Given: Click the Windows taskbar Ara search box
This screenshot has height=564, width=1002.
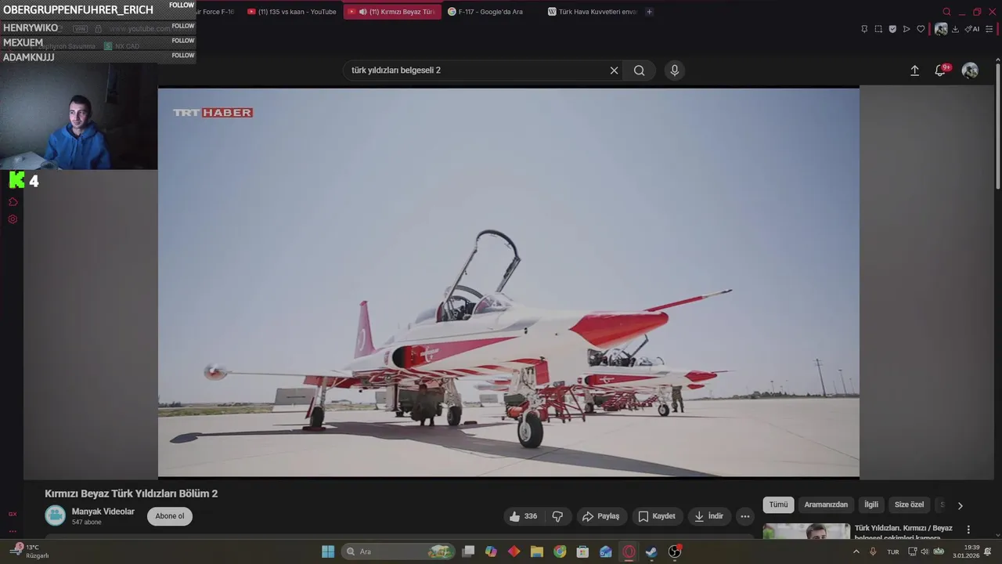Looking at the screenshot, I should [399, 551].
